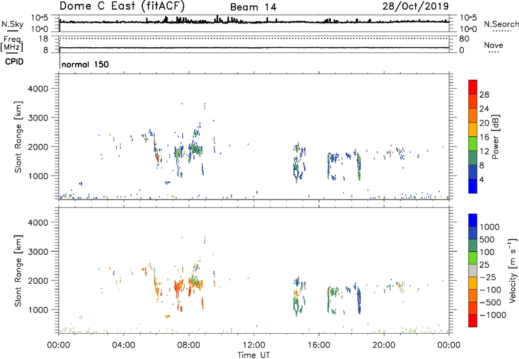Click the "04:00" time tick label

click(123, 345)
